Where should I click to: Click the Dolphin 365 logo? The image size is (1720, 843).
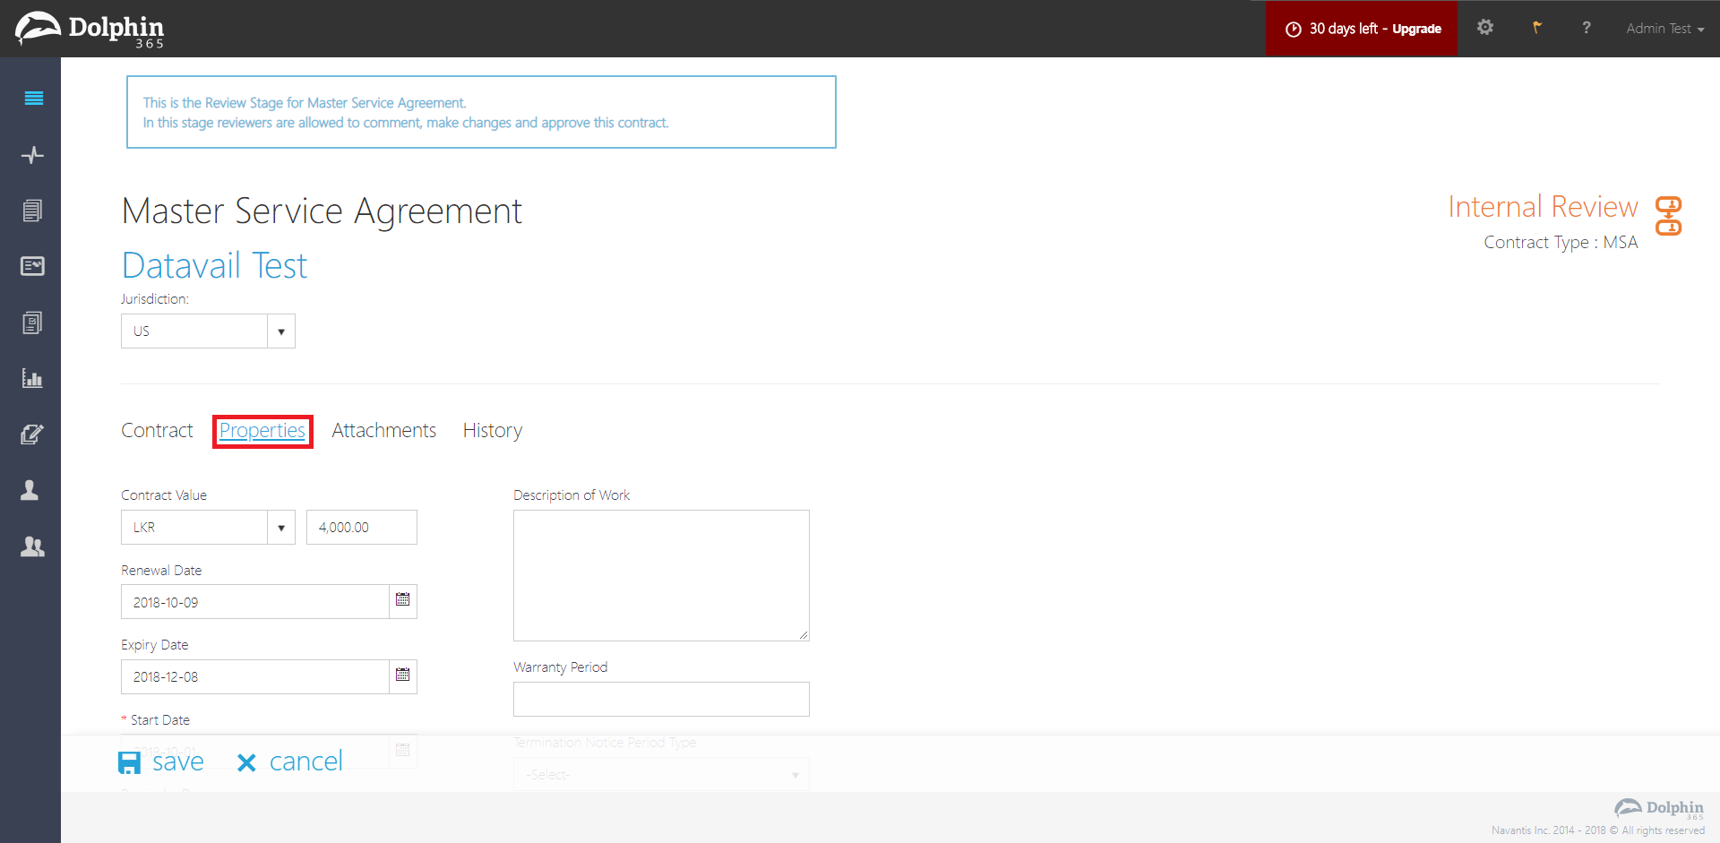[90, 30]
